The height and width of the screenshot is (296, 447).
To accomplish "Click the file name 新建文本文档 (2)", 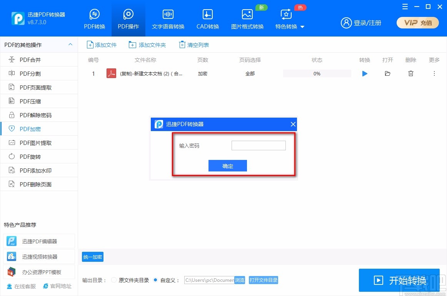I will pos(152,74).
